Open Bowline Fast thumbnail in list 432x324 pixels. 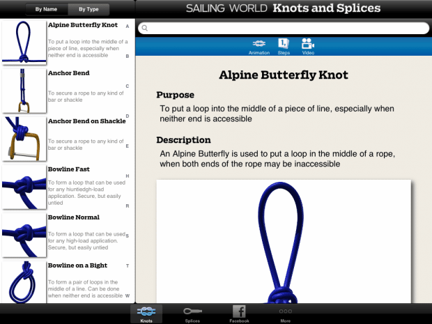(24, 187)
